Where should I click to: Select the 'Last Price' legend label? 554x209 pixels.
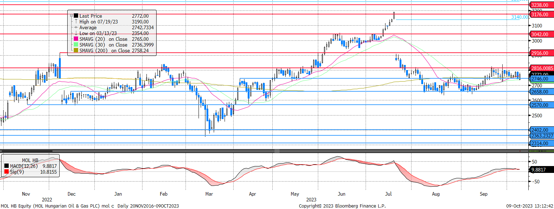pyautogui.click(x=91, y=16)
